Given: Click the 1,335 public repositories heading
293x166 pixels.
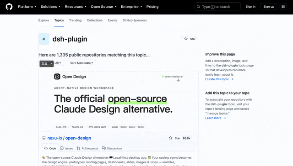Looking at the screenshot, I should pos(94,55).
